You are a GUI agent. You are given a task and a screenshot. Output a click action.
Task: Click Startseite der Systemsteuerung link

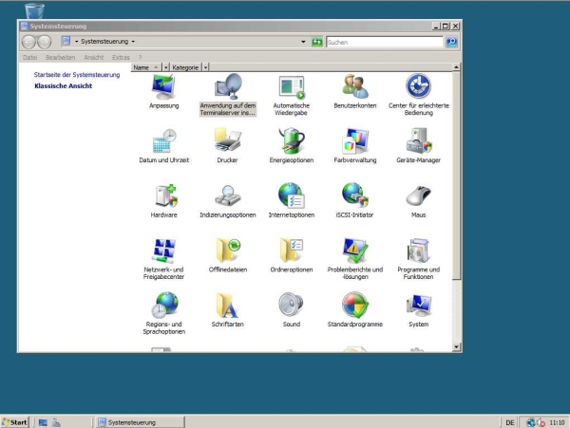pyautogui.click(x=77, y=75)
